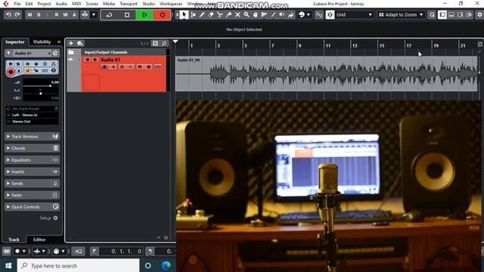Select the Comp hand tool
The height and width of the screenshot is (272, 484).
[x=256, y=14]
